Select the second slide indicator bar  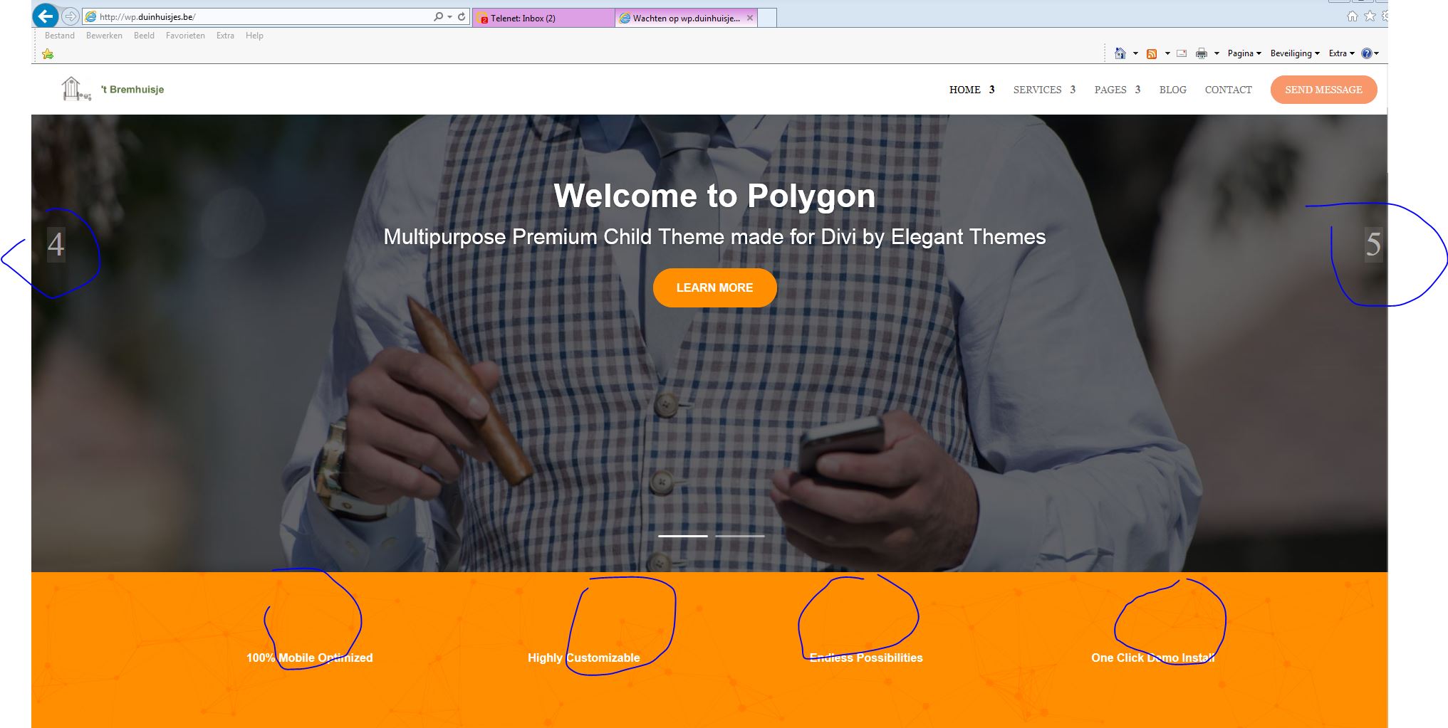pos(740,536)
